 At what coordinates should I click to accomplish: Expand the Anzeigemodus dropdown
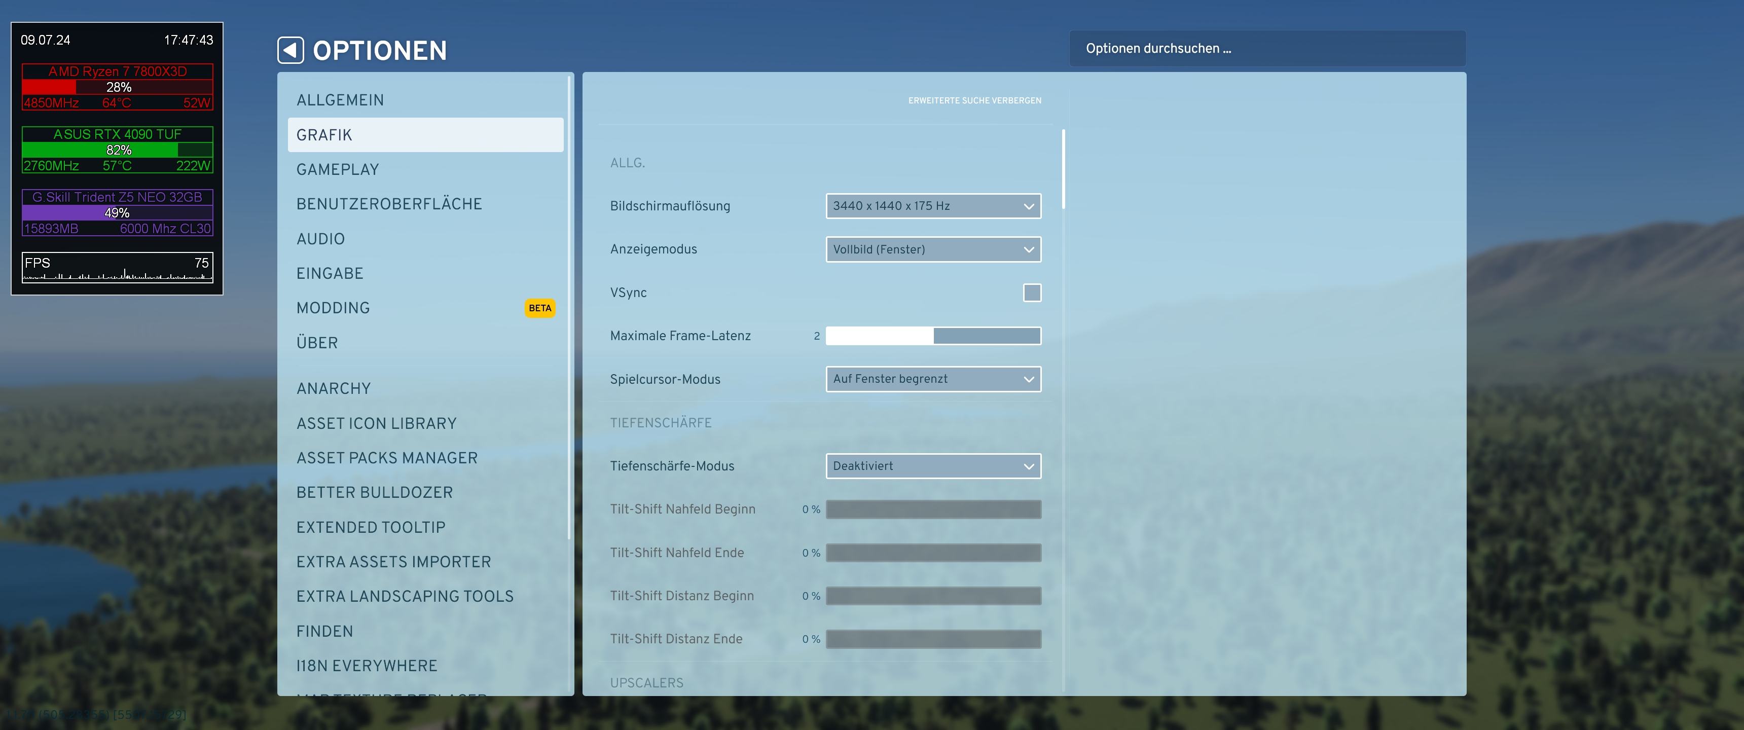932,249
